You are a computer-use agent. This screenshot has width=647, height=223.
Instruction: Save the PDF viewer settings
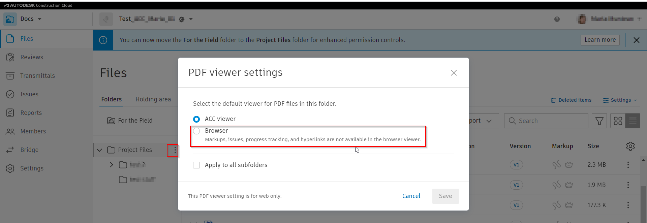click(x=445, y=196)
